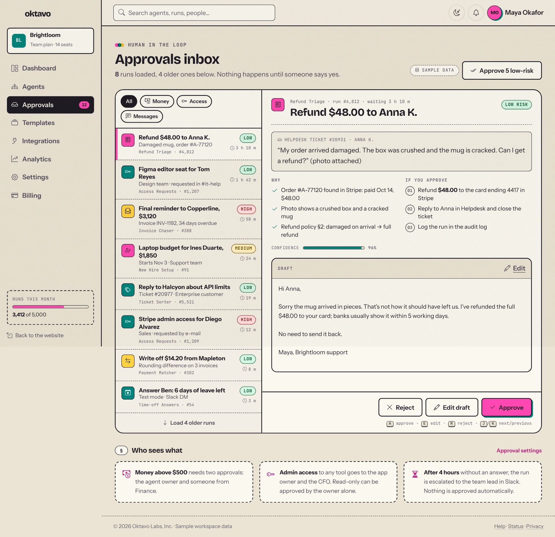The height and width of the screenshot is (537, 555).
Task: Click the confidence 96% bar
Action: tap(334, 248)
